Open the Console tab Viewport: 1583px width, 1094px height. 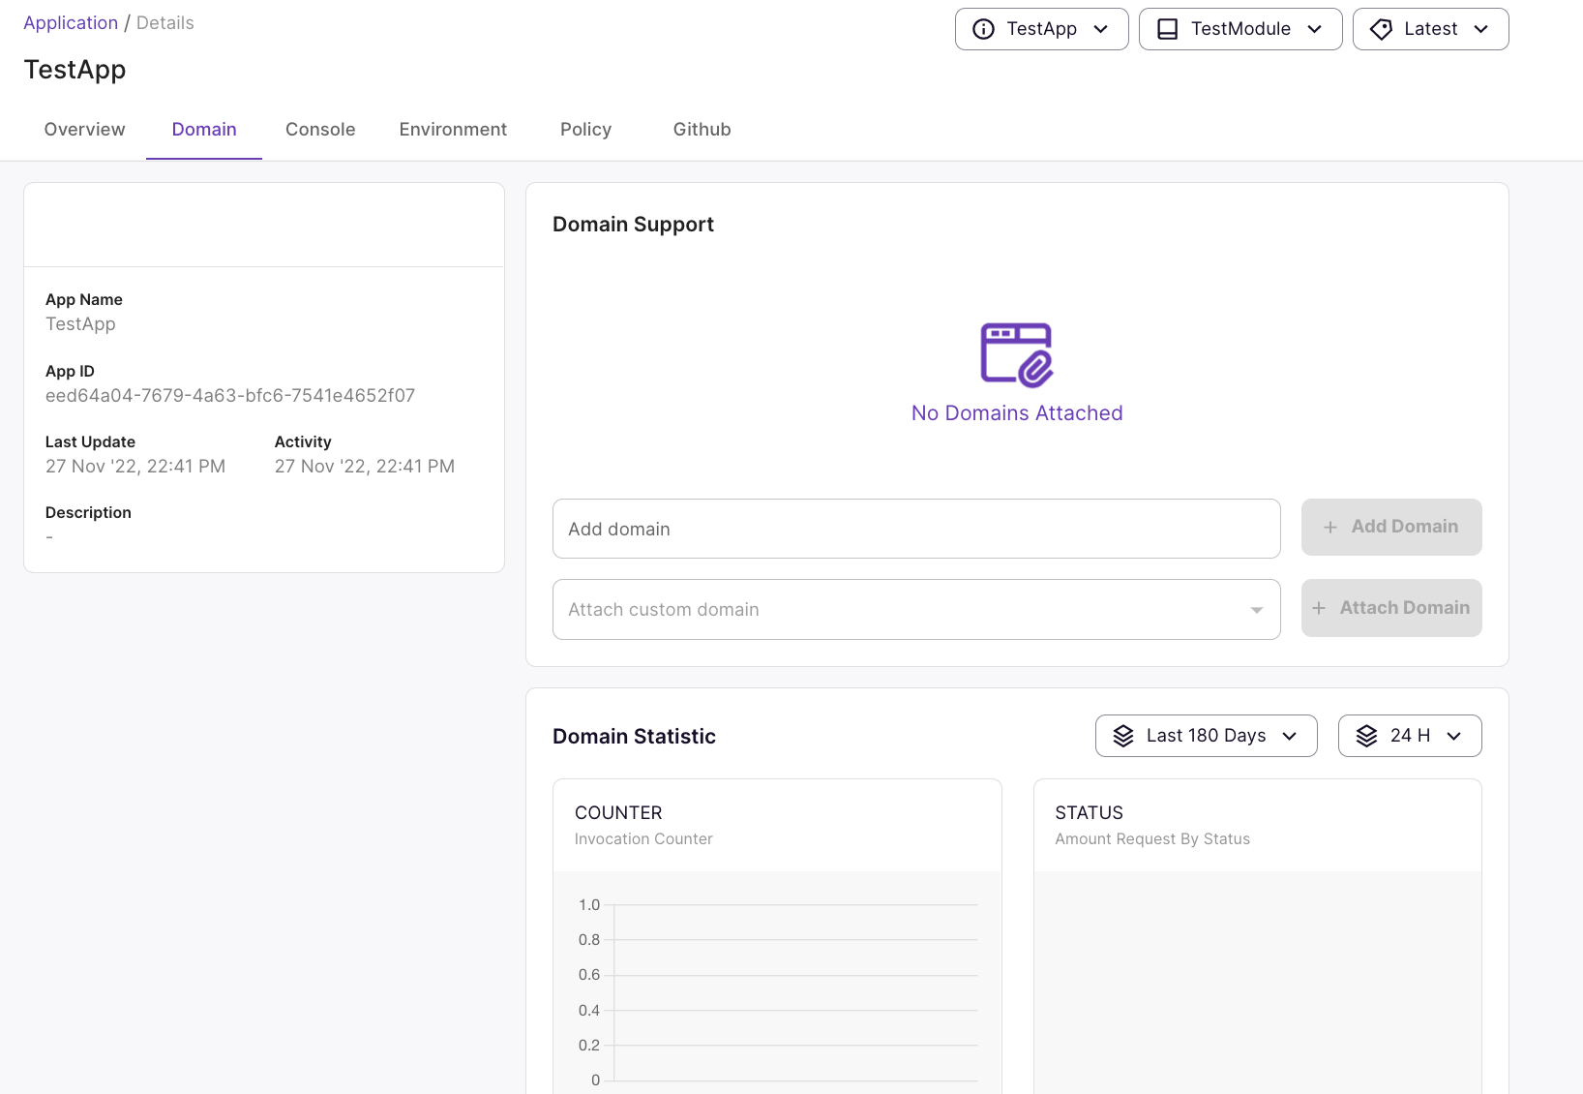click(320, 130)
